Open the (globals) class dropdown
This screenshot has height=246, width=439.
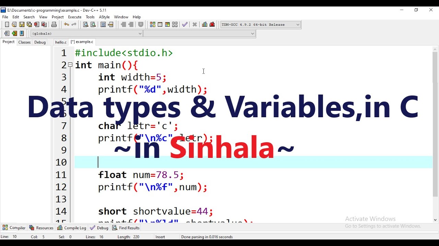[x=86, y=33]
